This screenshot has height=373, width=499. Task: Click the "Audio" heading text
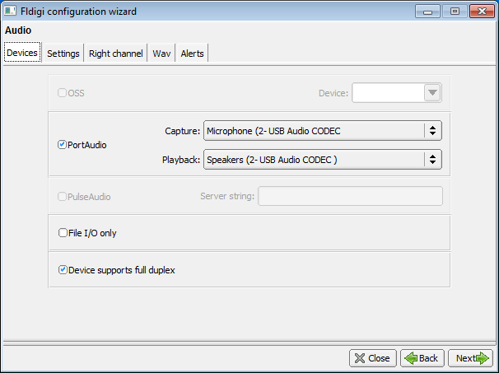18,30
